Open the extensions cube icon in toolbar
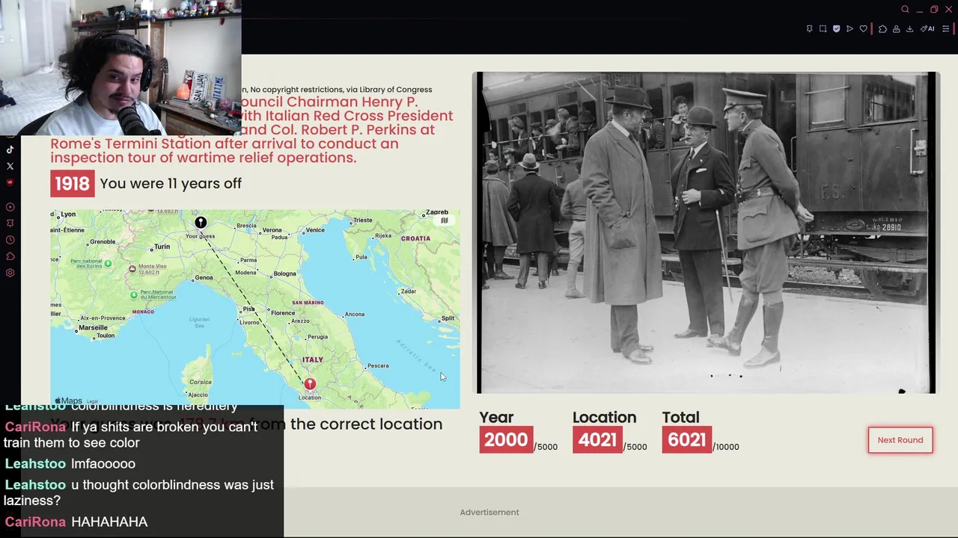Screen dimensions: 958x538 pos(882,29)
